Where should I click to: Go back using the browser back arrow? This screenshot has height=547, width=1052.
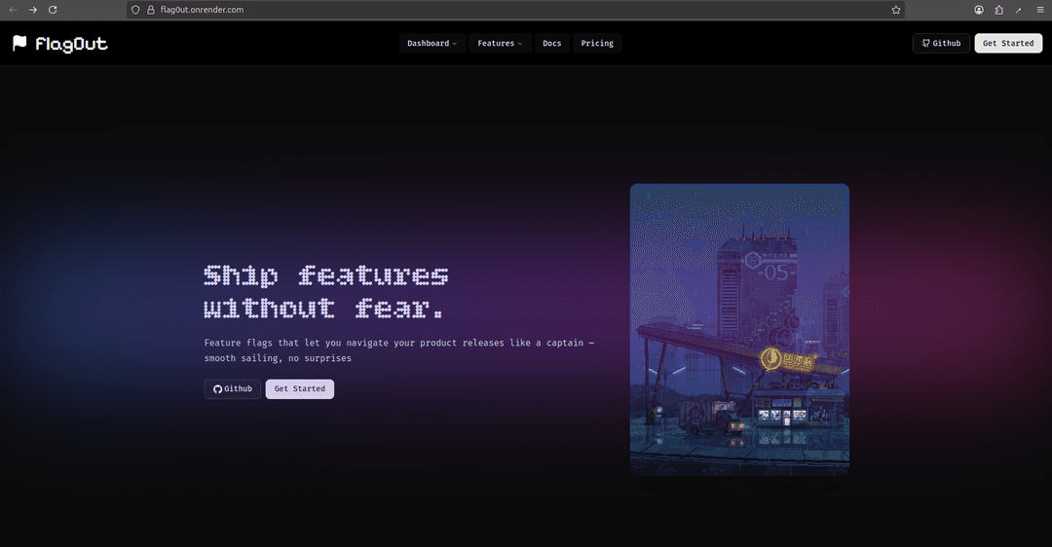(x=13, y=9)
